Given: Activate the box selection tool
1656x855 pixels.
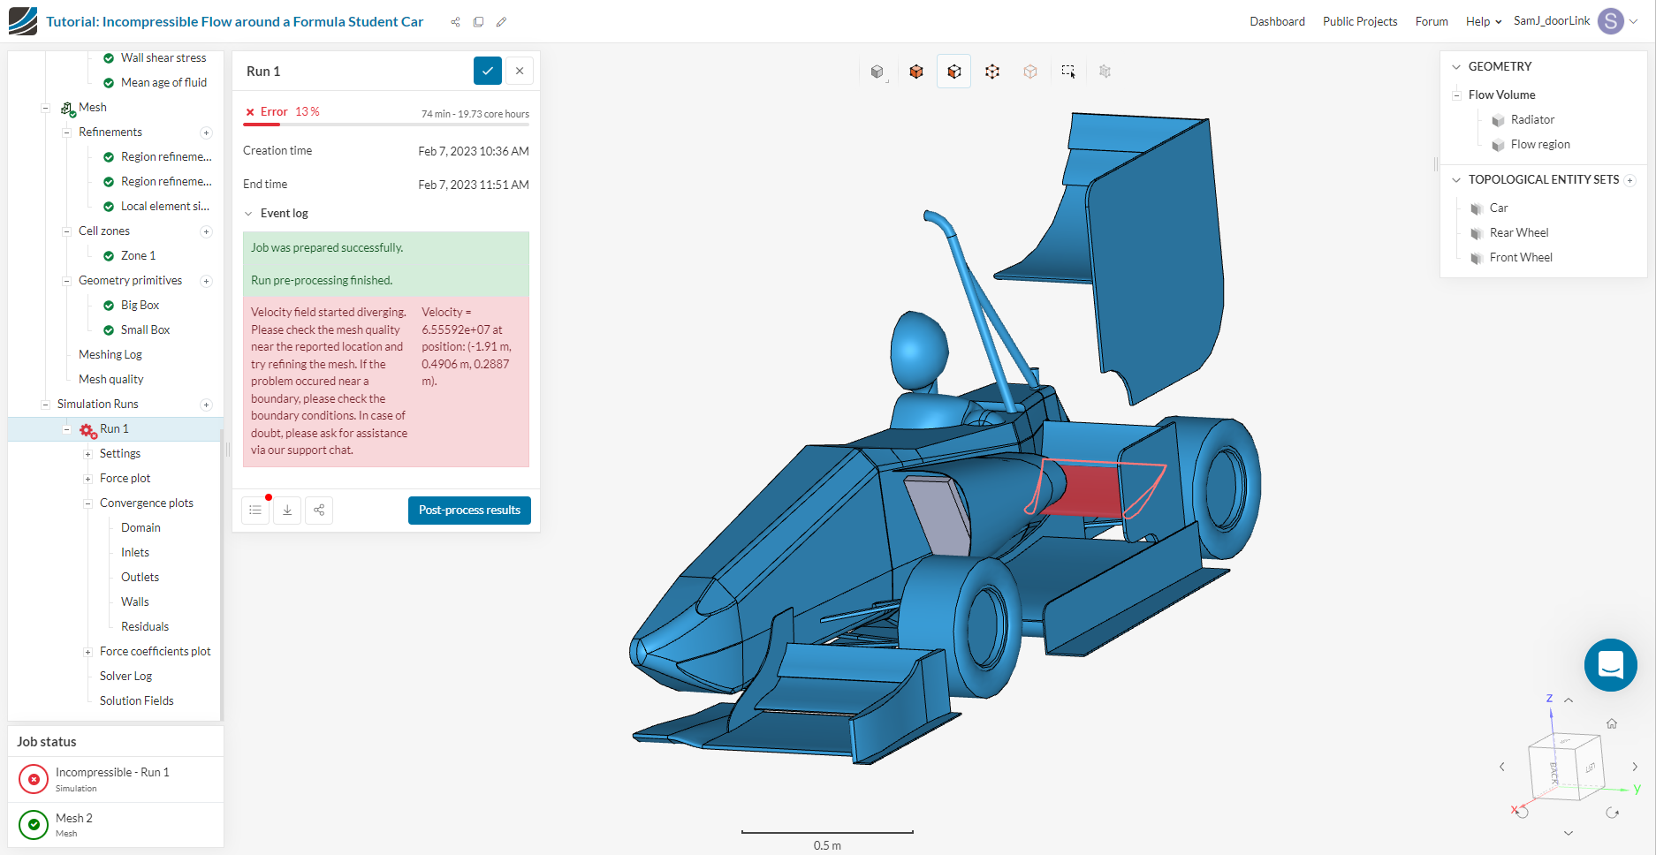Looking at the screenshot, I should (1068, 71).
